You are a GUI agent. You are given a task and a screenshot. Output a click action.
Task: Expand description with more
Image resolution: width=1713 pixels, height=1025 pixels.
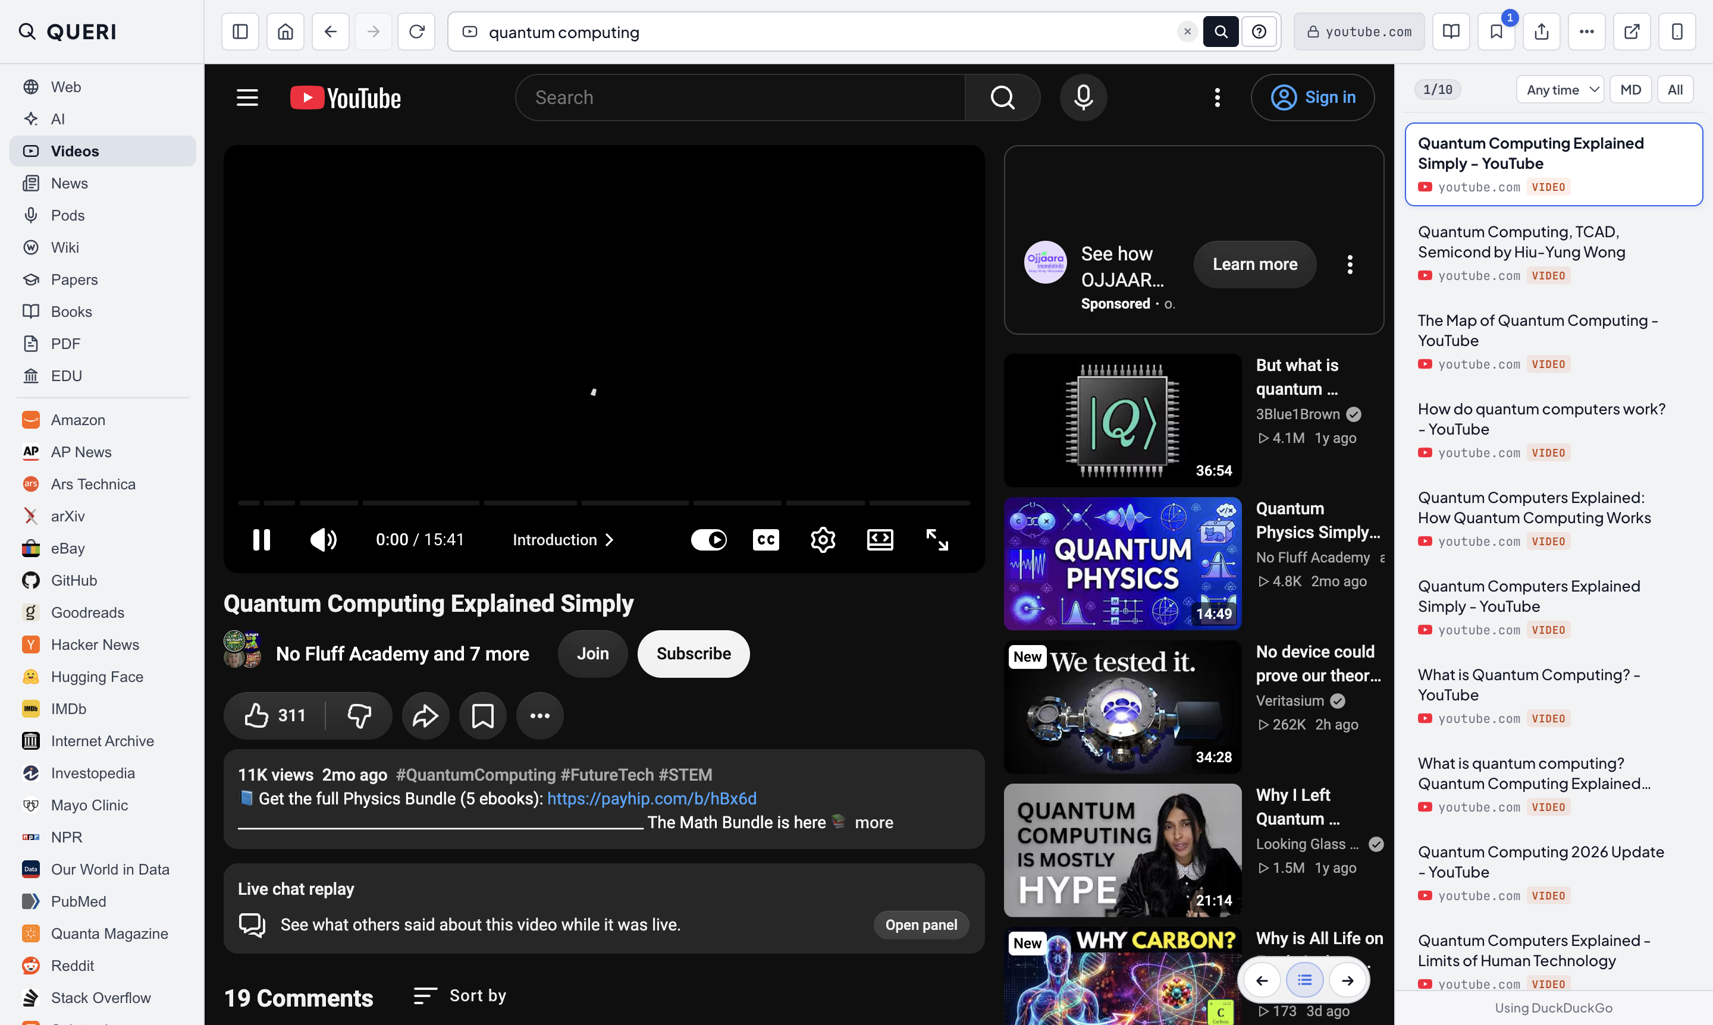[x=874, y=822]
